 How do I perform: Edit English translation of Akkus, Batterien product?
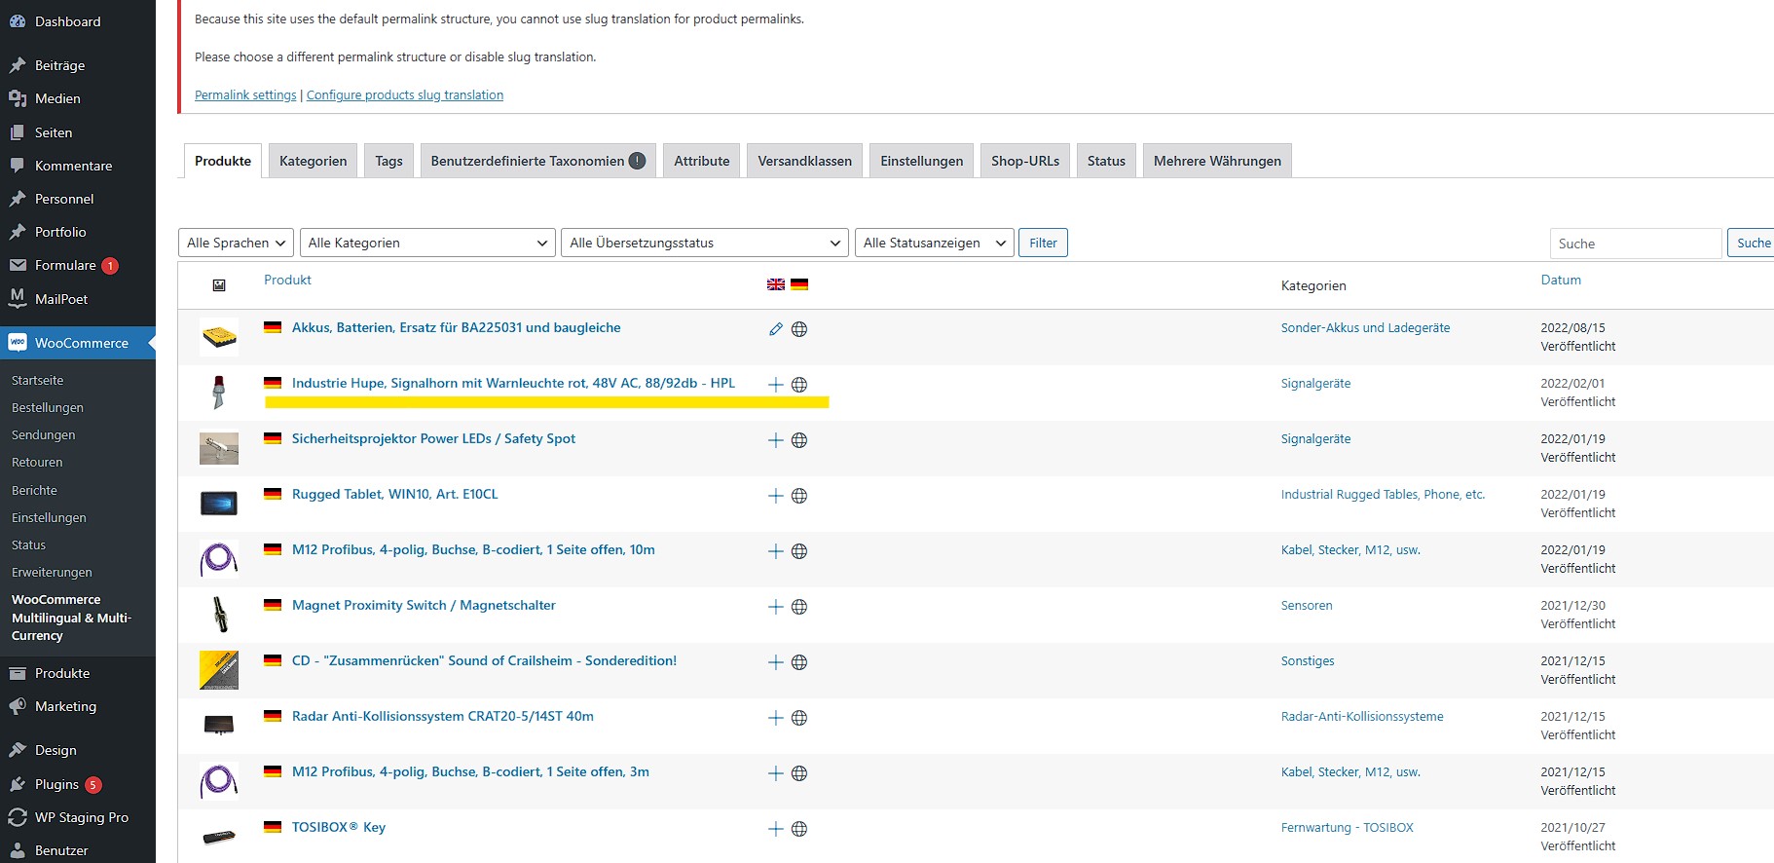776,329
